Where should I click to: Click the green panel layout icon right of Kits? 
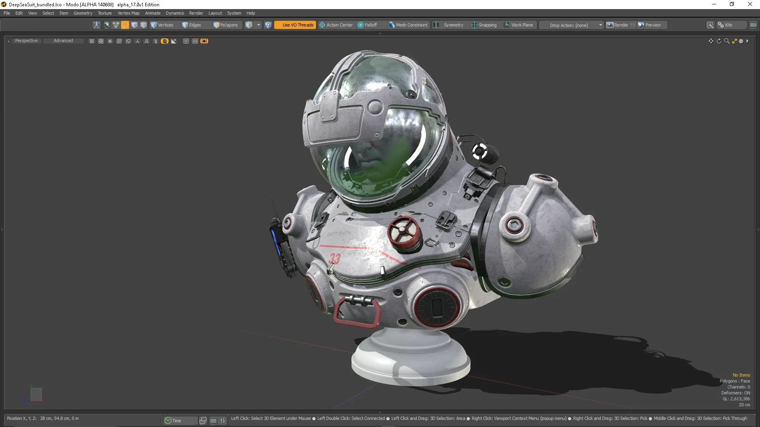753,25
